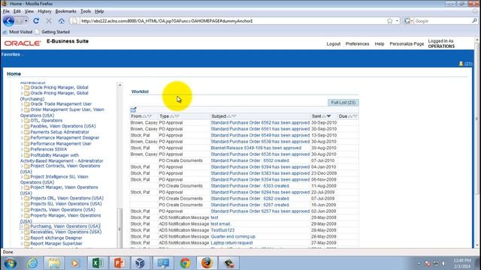Open folder icon for Purchasing, Vision Operations (USA)
481x270 pixels.
pos(27,226)
